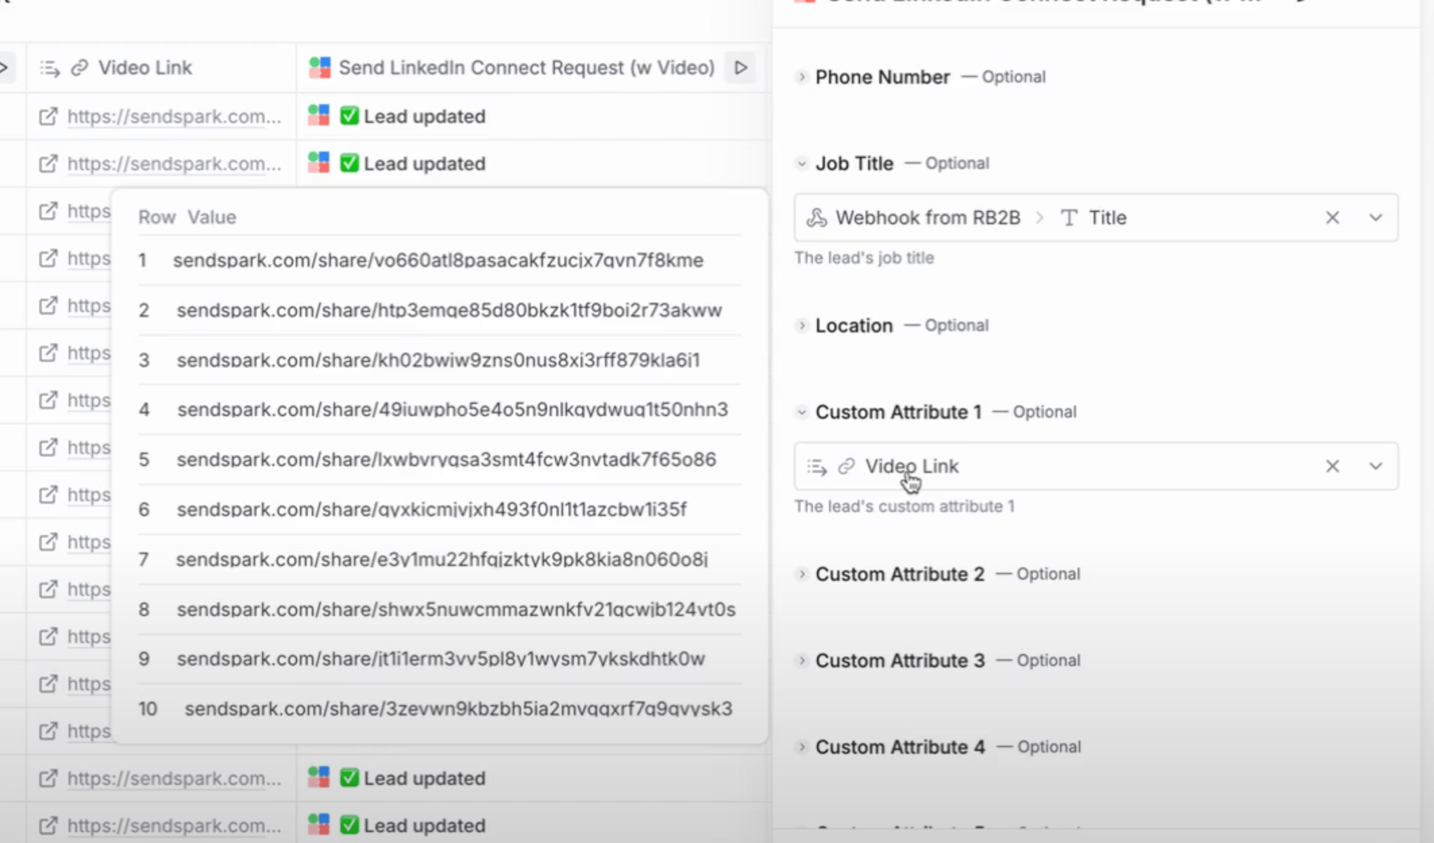Viewport: 1434px width, 843px height.
Task: Open the second https://sendspark.com link
Action: [x=174, y=163]
